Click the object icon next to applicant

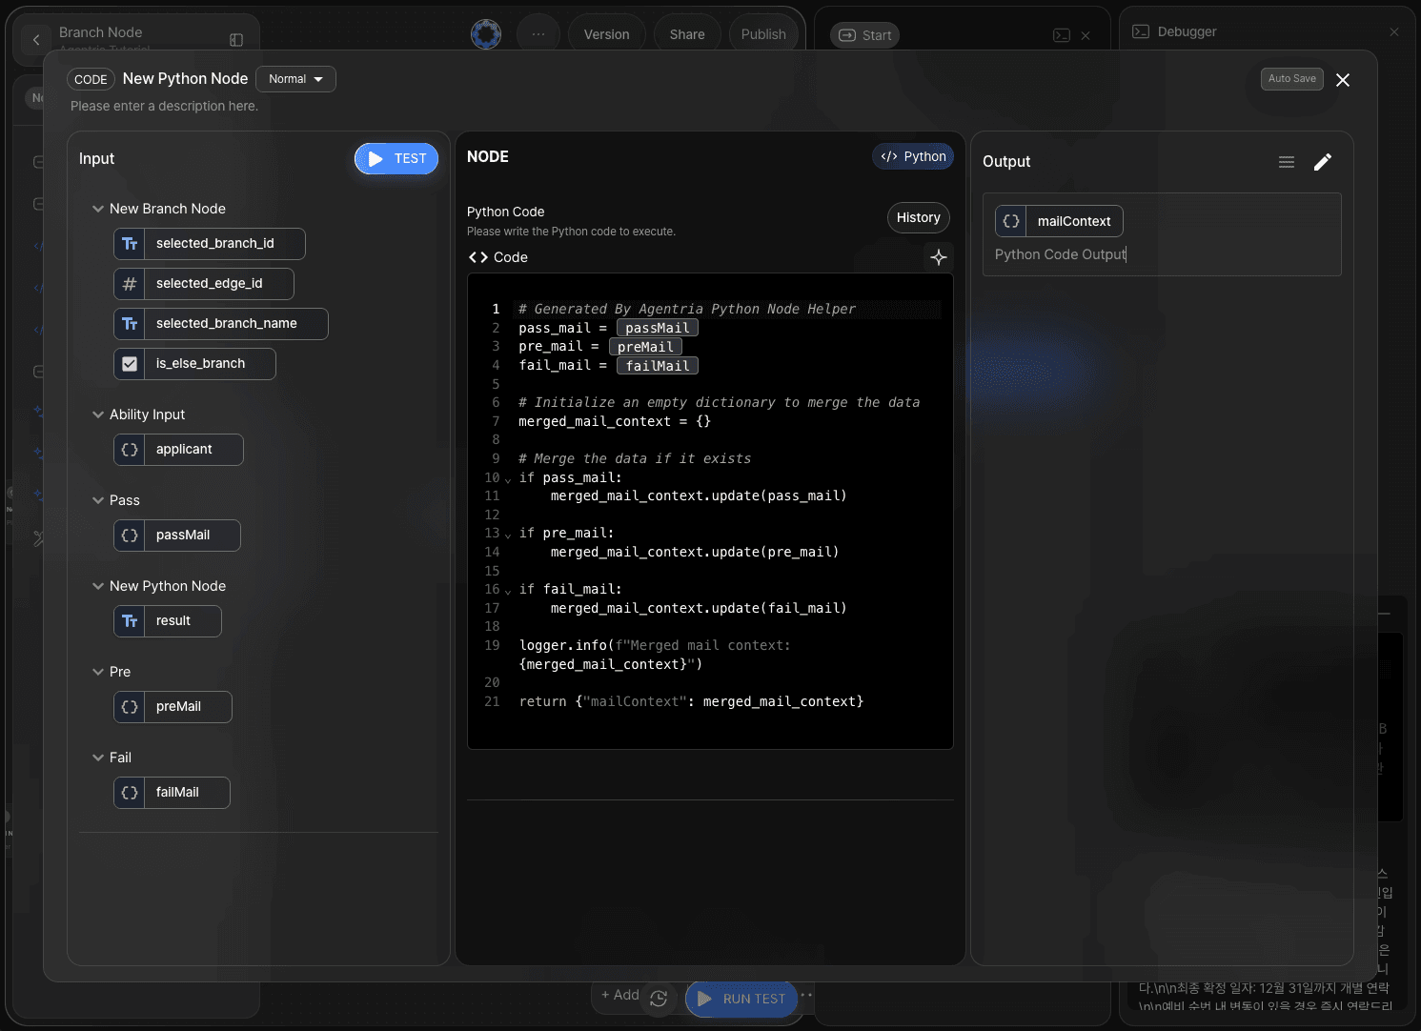pyautogui.click(x=130, y=450)
